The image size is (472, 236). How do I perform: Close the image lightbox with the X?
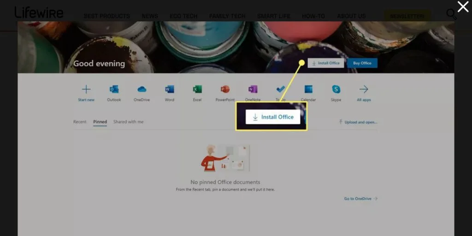[463, 6]
